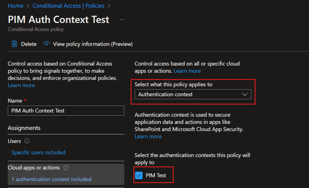Open the ellipsis menu beside policy title
Viewport: 309px width, 188px height.
(122, 20)
